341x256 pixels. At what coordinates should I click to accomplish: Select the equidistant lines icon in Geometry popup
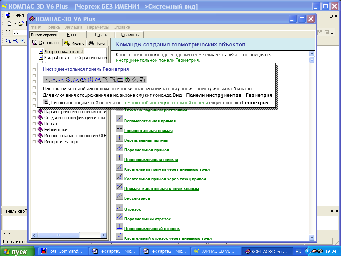(135, 80)
